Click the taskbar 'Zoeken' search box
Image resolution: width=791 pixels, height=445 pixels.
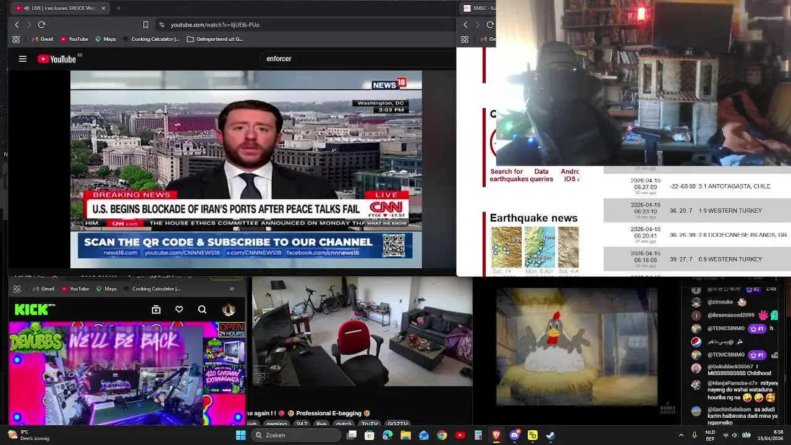click(297, 435)
